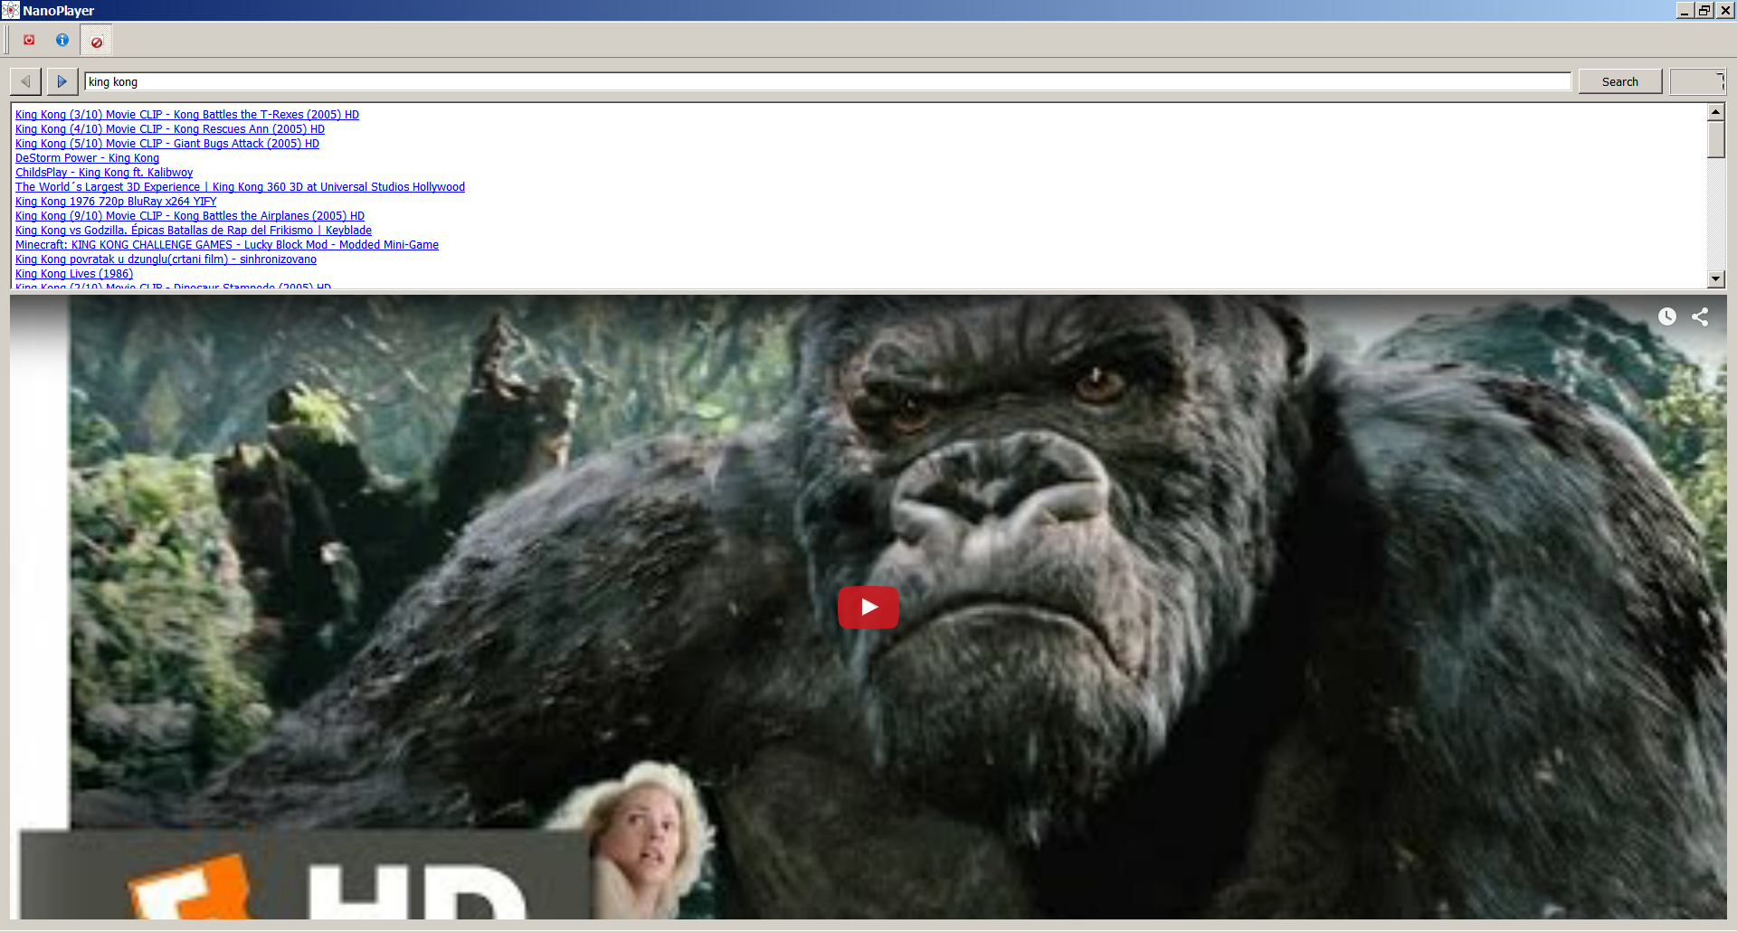Click the search field containing 'king kong'
Image resolution: width=1737 pixels, height=933 pixels.
point(828,81)
